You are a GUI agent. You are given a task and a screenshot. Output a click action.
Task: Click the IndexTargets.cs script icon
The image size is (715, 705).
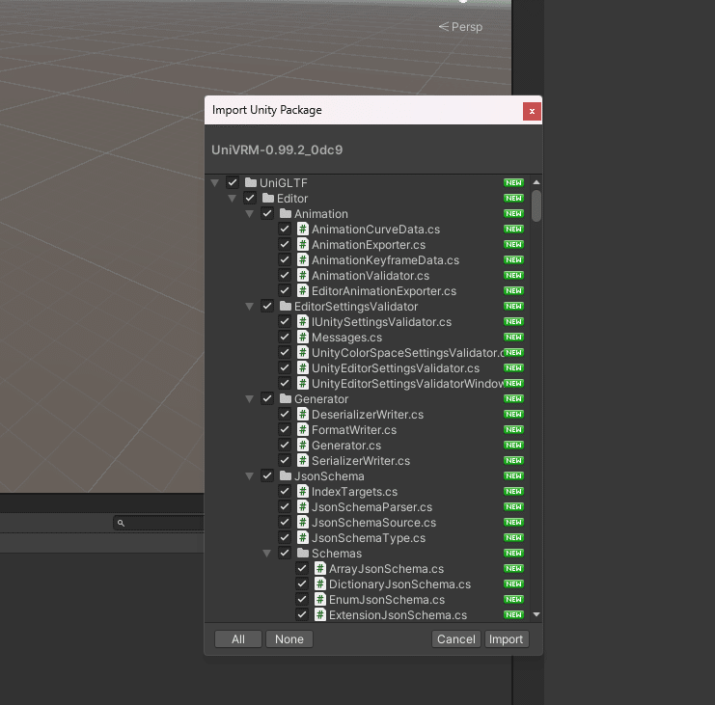point(303,491)
